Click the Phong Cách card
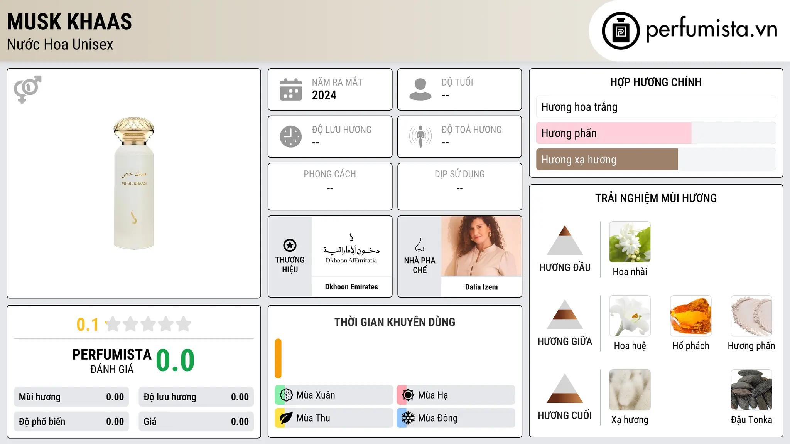The width and height of the screenshot is (790, 444). click(330, 187)
